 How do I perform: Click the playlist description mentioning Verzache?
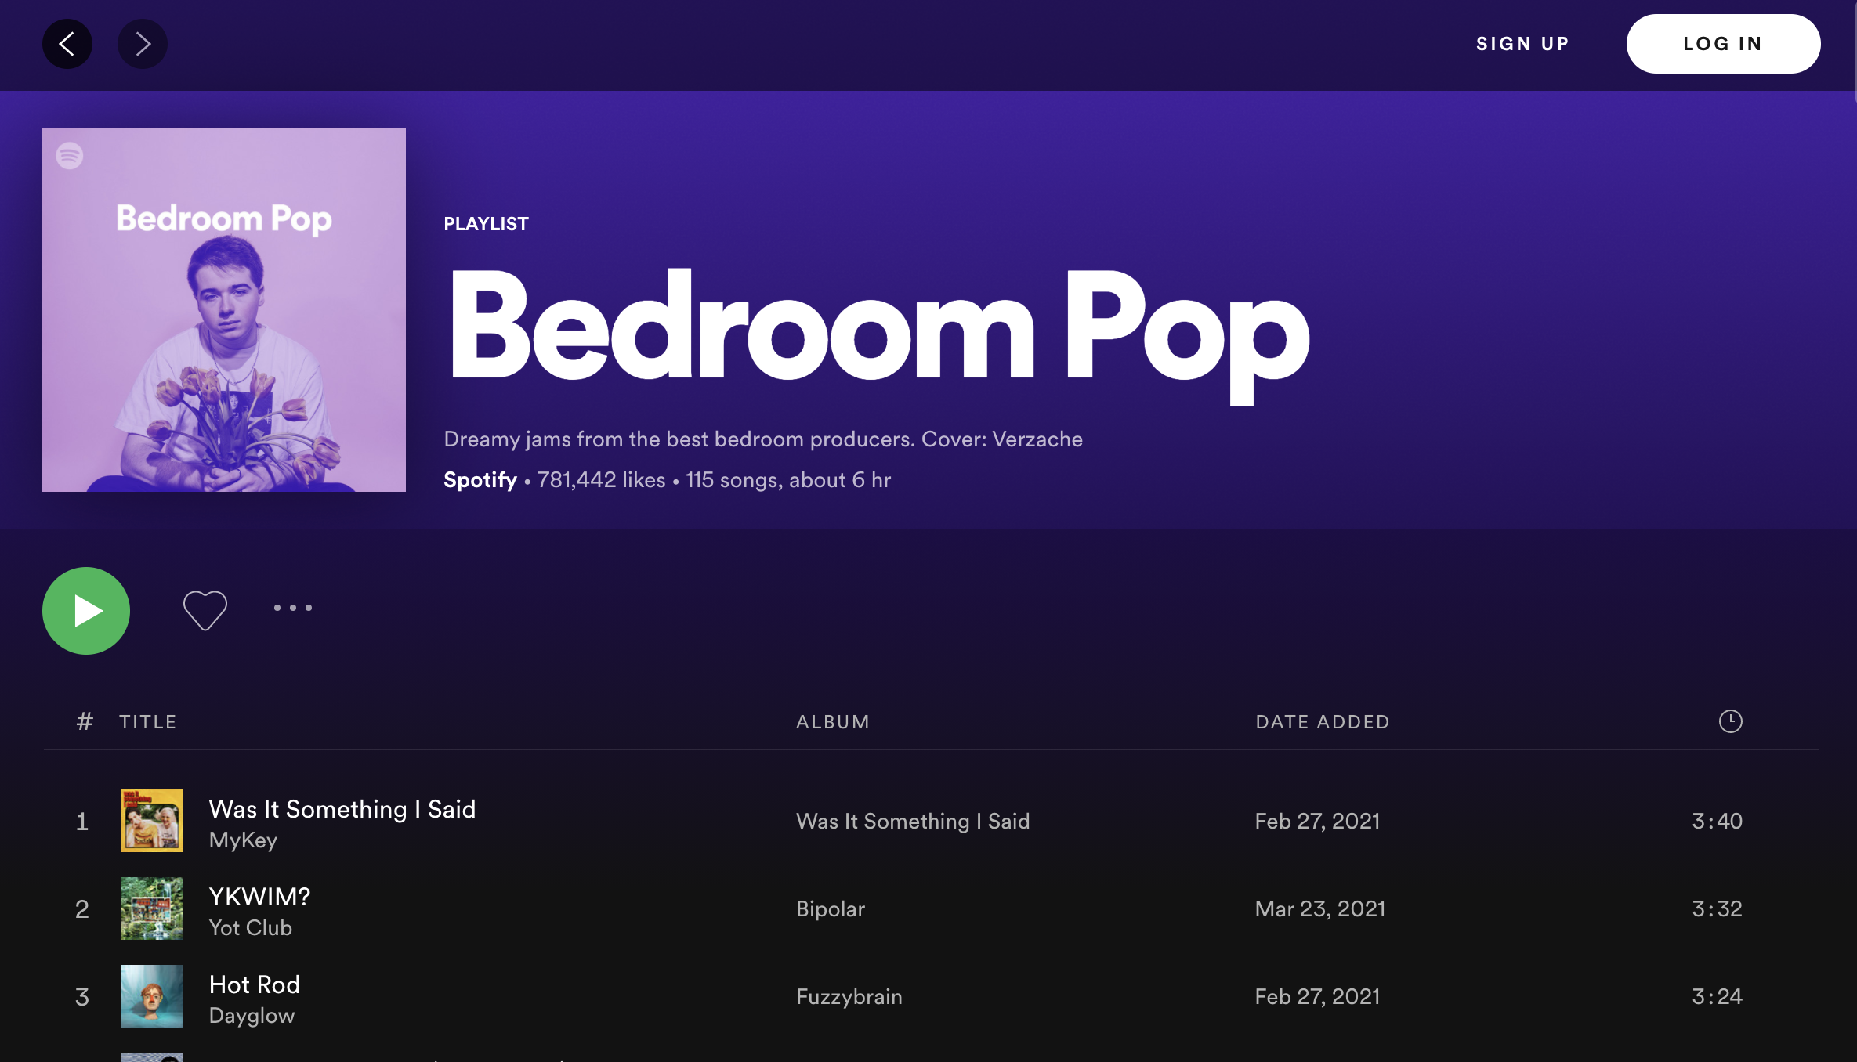tap(763, 439)
